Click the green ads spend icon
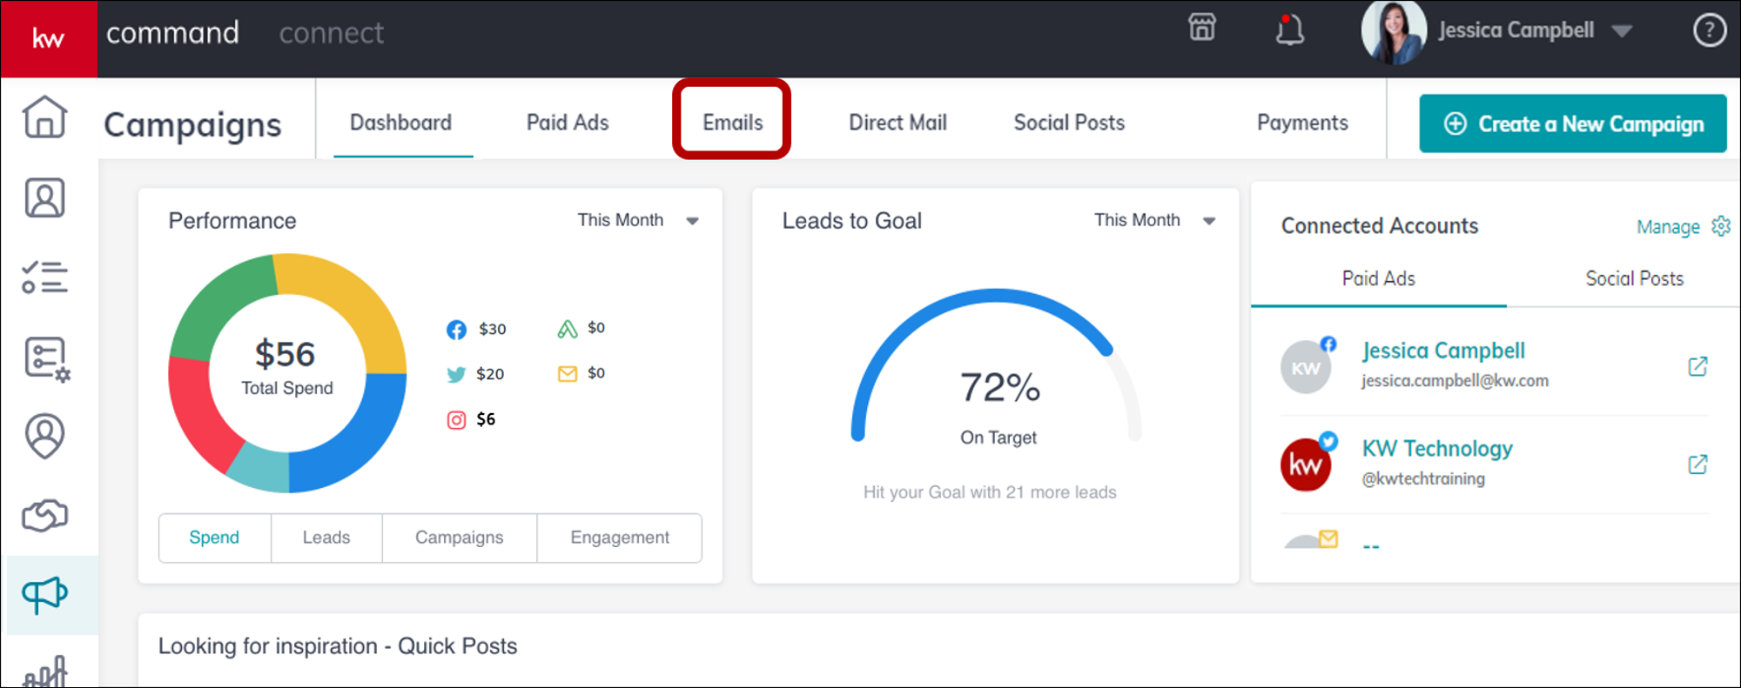Image resolution: width=1741 pixels, height=688 pixels. (x=568, y=329)
